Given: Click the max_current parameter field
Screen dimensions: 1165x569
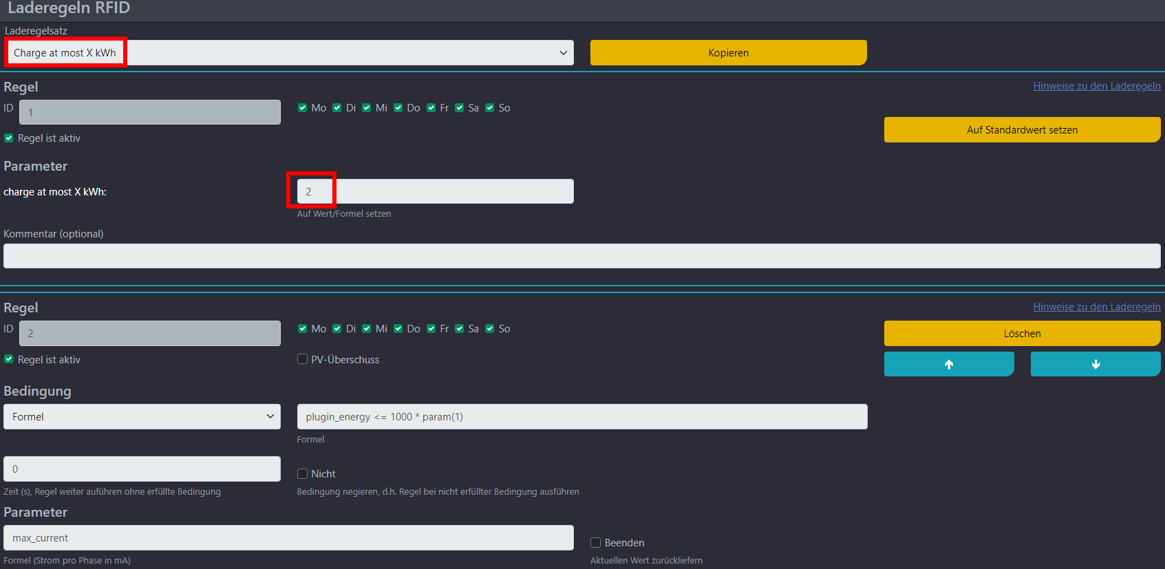Looking at the screenshot, I should point(288,538).
